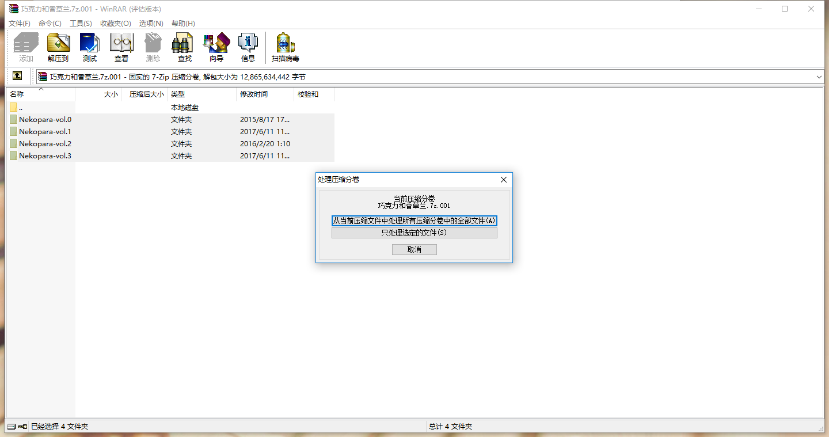Click the WinRAR icon in the title bar

click(13, 9)
